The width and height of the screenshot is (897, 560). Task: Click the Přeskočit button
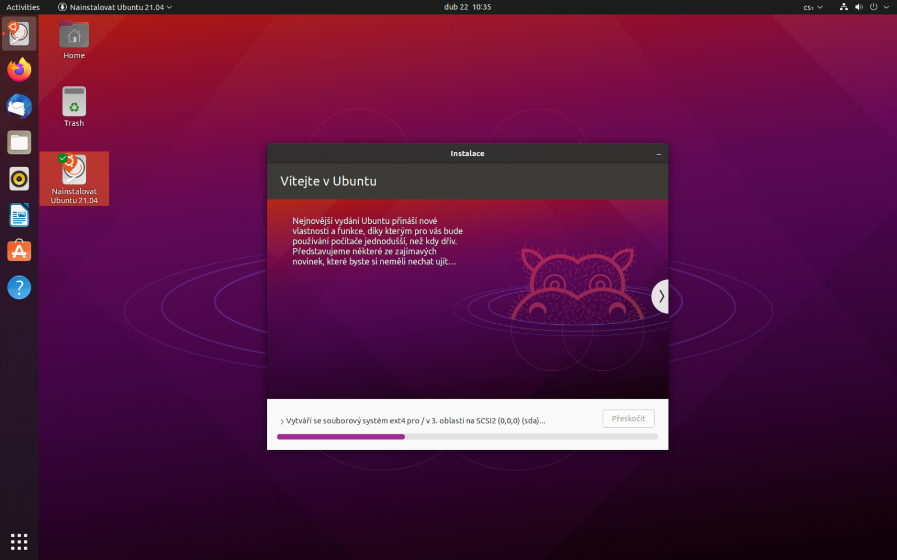click(628, 418)
